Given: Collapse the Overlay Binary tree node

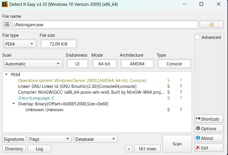Looking at the screenshot, I should [14, 104].
